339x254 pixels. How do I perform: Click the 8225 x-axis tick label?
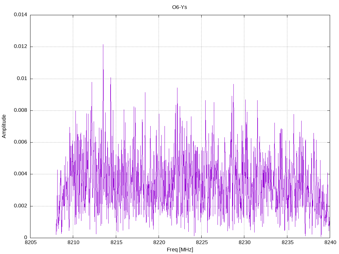(202, 242)
